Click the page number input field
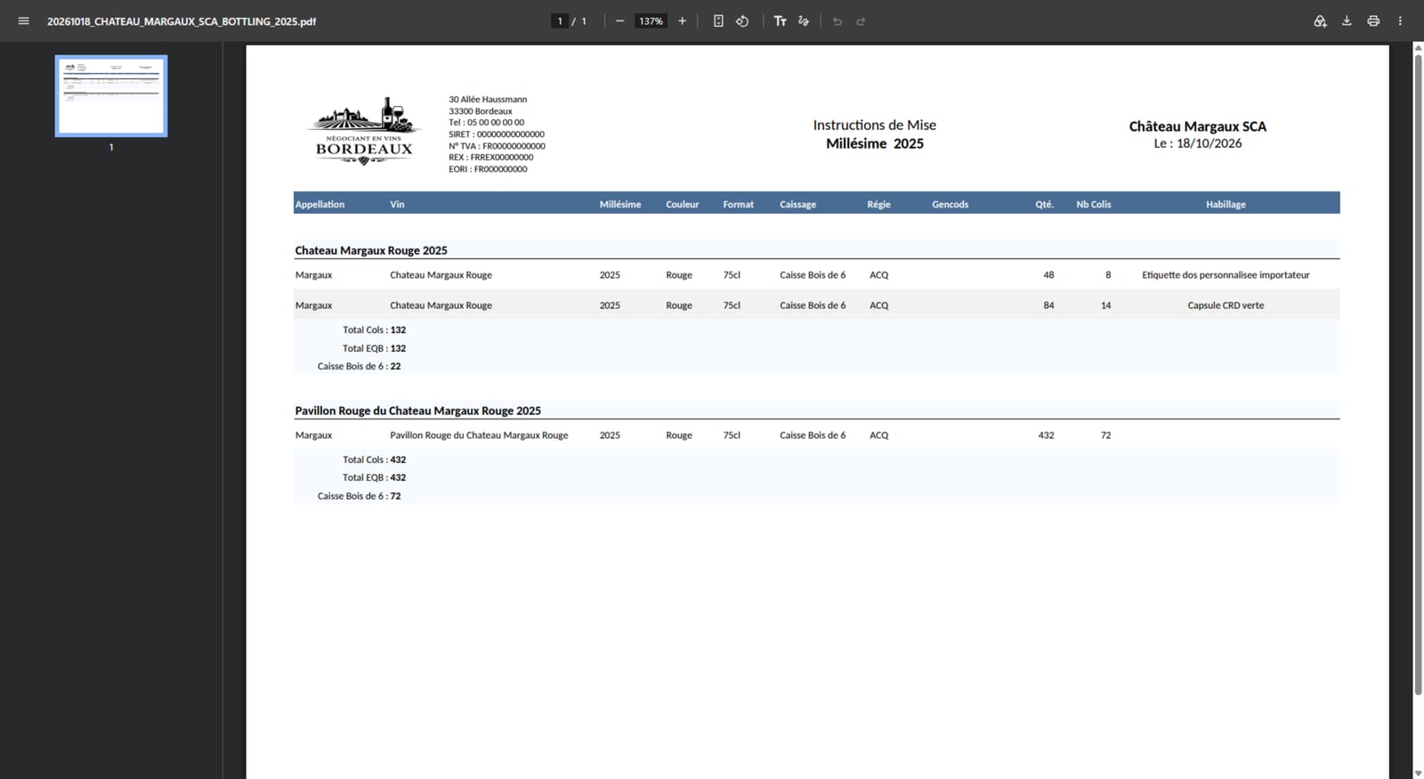 (560, 21)
